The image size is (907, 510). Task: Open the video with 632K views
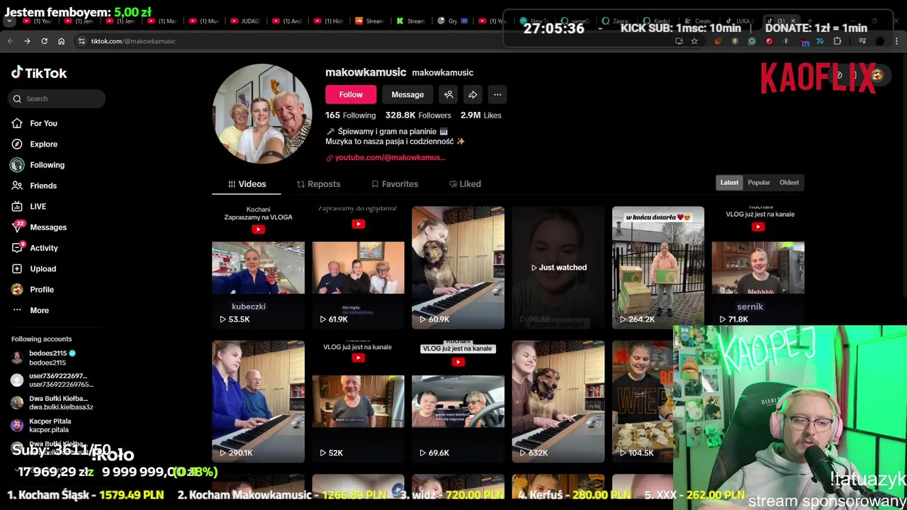pyautogui.click(x=558, y=402)
